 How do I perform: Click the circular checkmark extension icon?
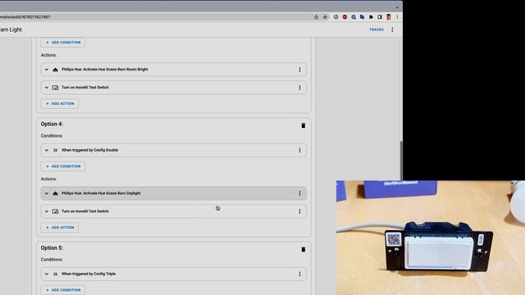[x=336, y=17]
